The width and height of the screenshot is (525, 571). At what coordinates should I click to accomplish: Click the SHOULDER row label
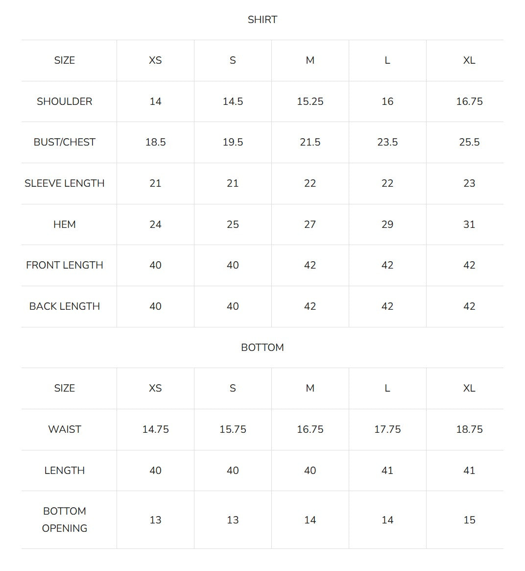coord(64,101)
